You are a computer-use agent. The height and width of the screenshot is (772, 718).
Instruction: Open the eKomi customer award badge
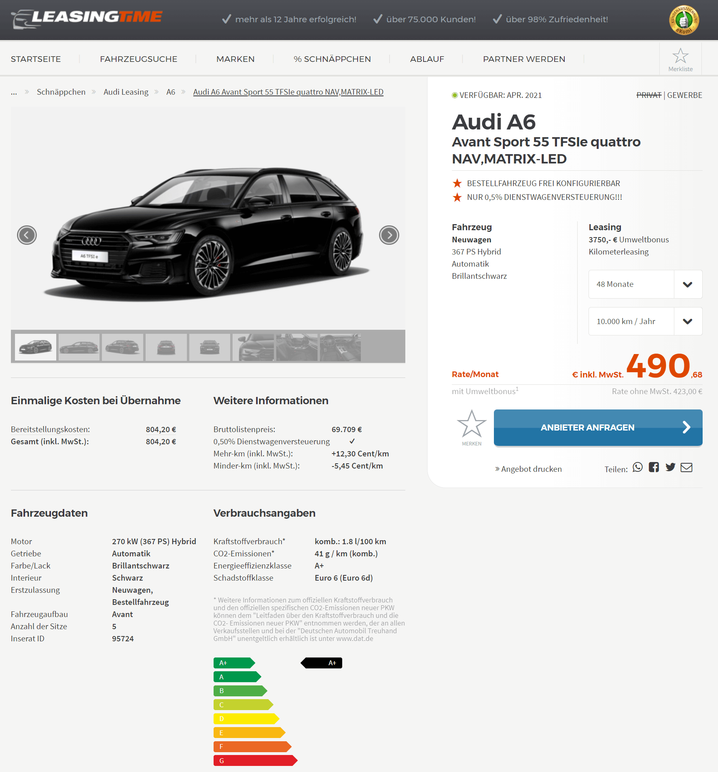click(x=684, y=20)
